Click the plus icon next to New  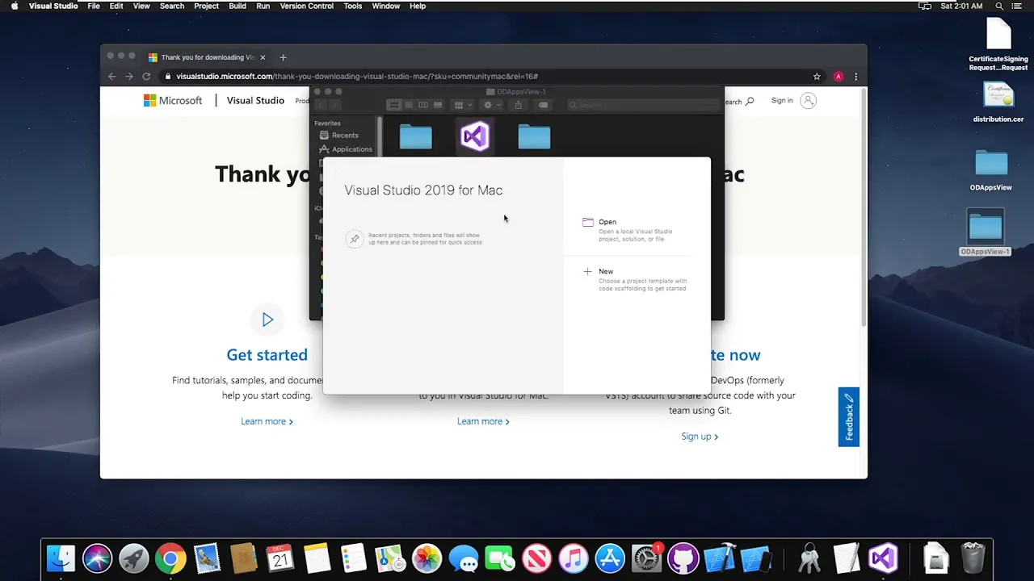click(x=587, y=272)
